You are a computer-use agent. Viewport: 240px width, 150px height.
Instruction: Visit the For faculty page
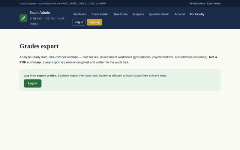coord(197,14)
